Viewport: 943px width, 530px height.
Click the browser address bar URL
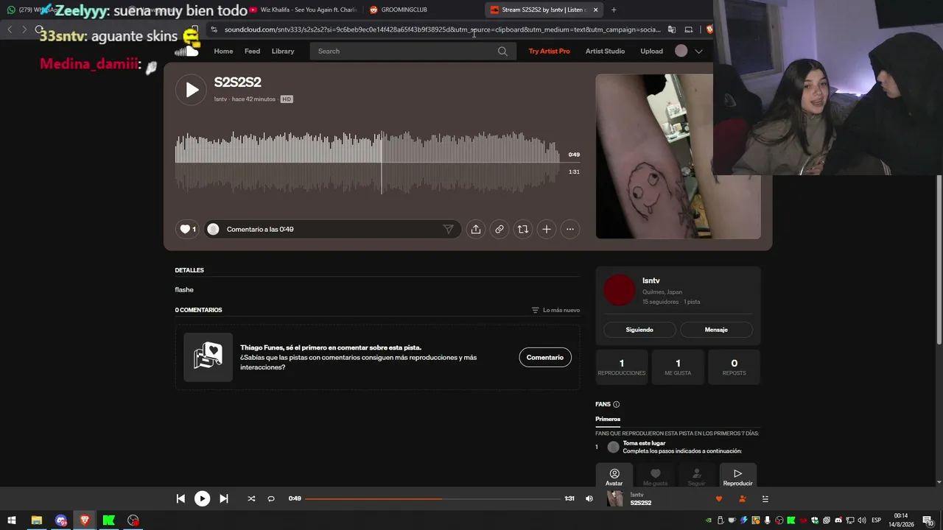(442, 29)
